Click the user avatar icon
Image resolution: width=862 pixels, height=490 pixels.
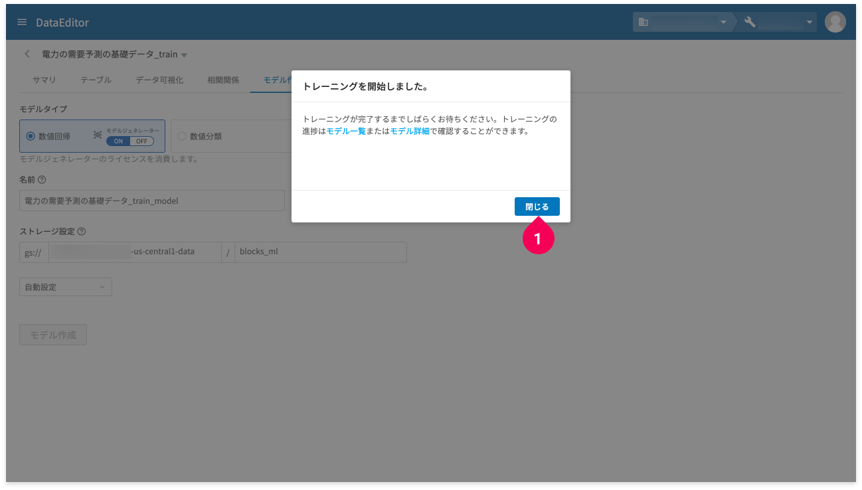pos(835,22)
